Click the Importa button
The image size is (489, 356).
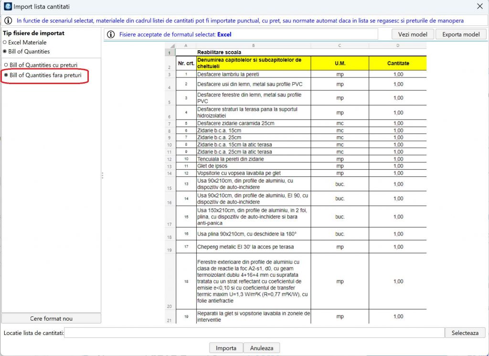226,348
